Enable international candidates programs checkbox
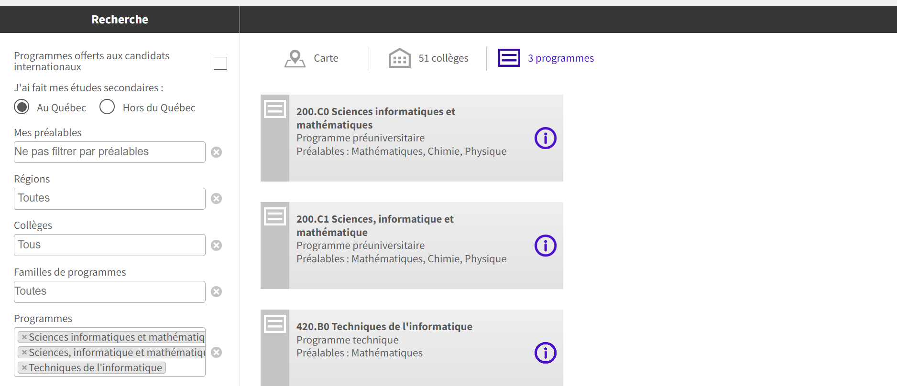Screen dimensions: 897x386 click(x=220, y=63)
